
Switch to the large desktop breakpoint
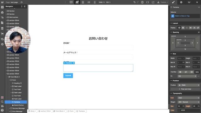[x=71, y=2]
